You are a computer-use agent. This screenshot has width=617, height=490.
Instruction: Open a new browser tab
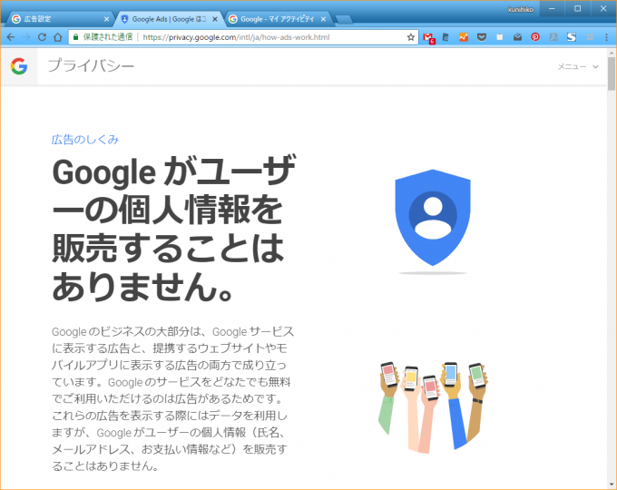344,19
